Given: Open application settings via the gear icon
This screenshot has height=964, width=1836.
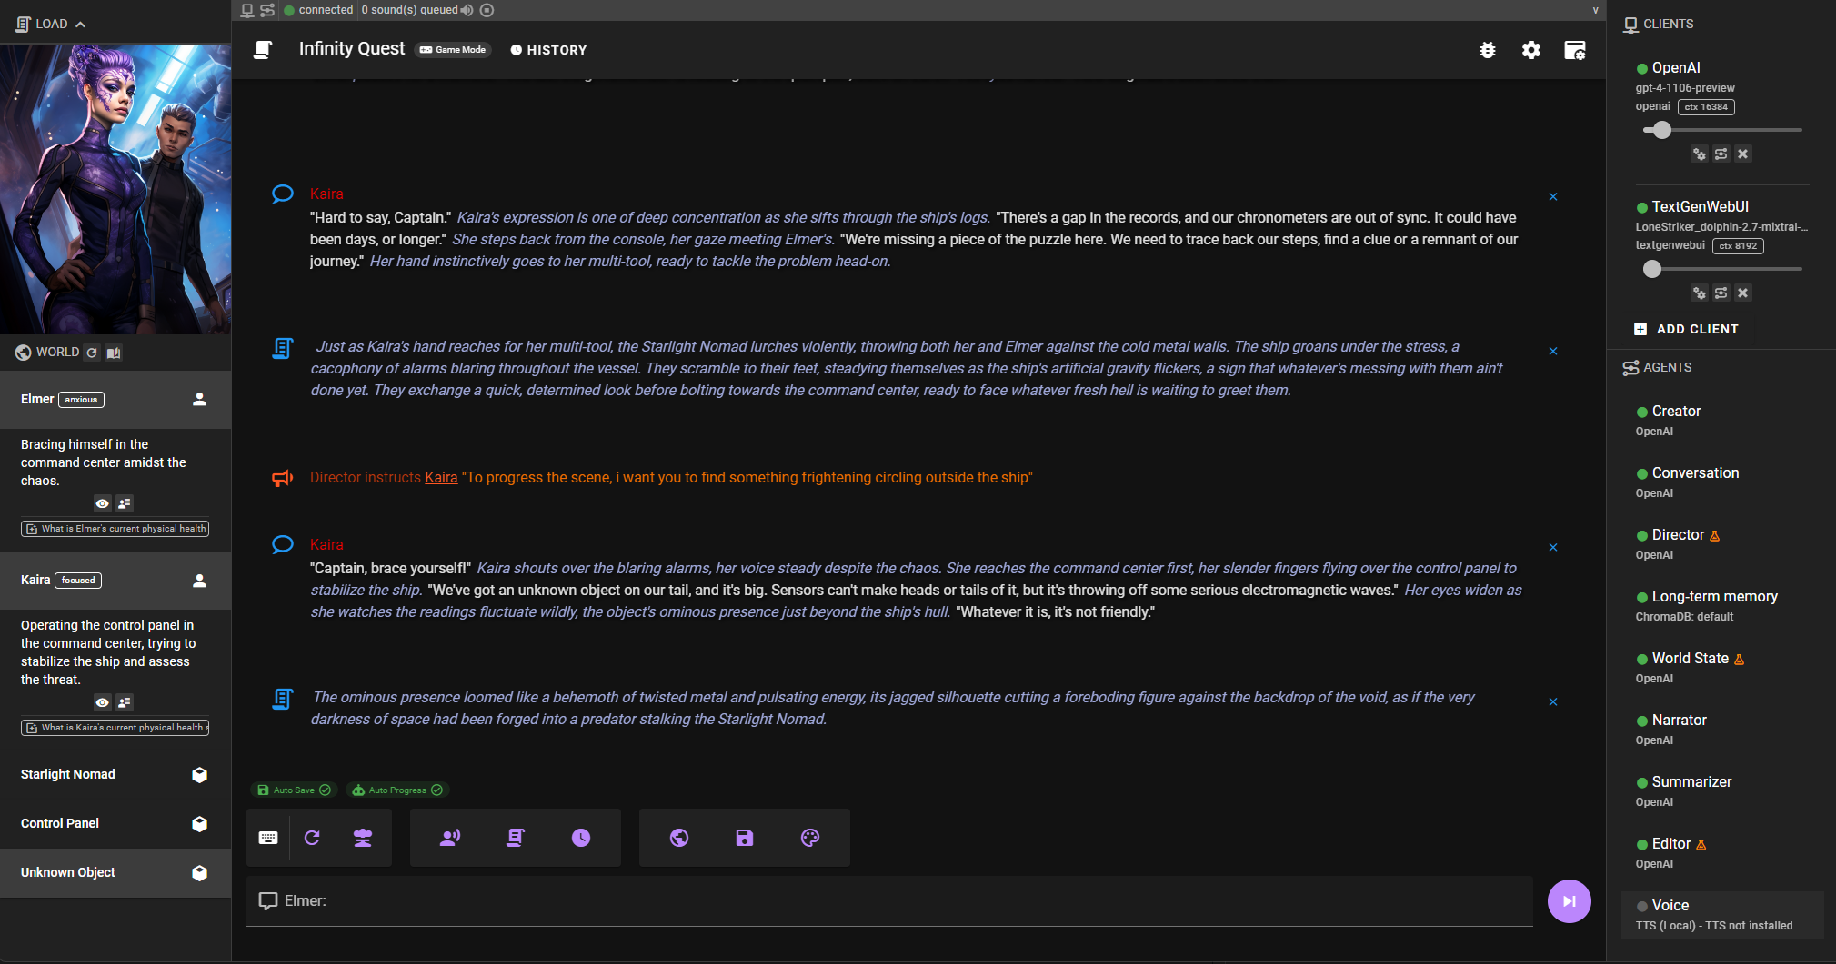Looking at the screenshot, I should click(1531, 51).
